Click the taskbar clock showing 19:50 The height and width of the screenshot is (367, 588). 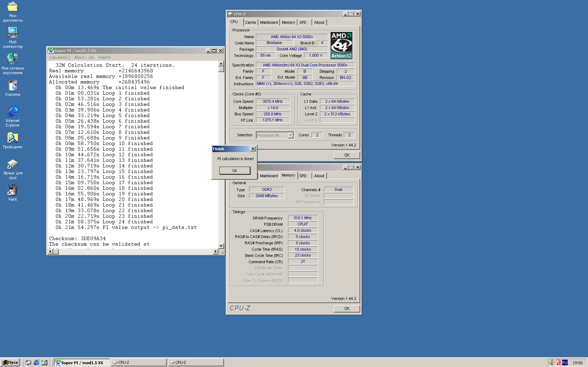pos(577,363)
